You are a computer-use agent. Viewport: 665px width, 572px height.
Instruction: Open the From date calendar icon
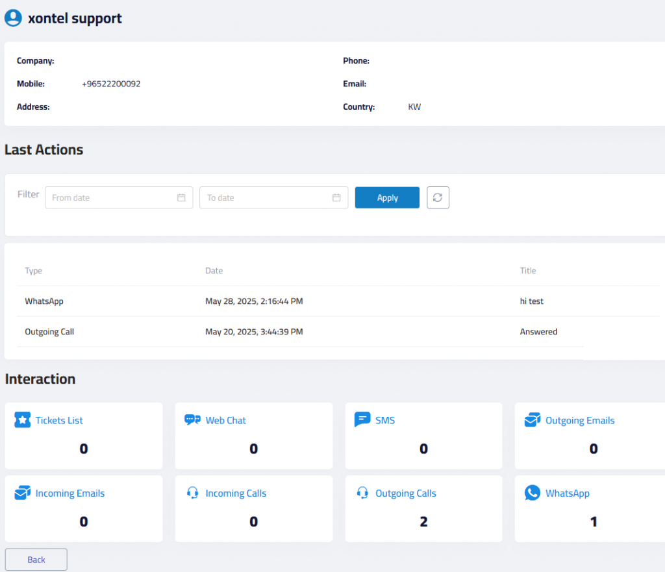[181, 197]
